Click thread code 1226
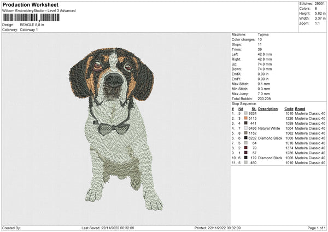The height and width of the screenshot is (232, 328). point(289,119)
